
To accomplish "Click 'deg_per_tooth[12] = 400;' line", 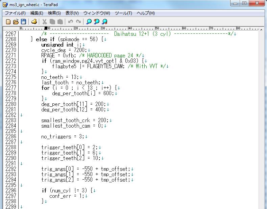I will point(74,109).
